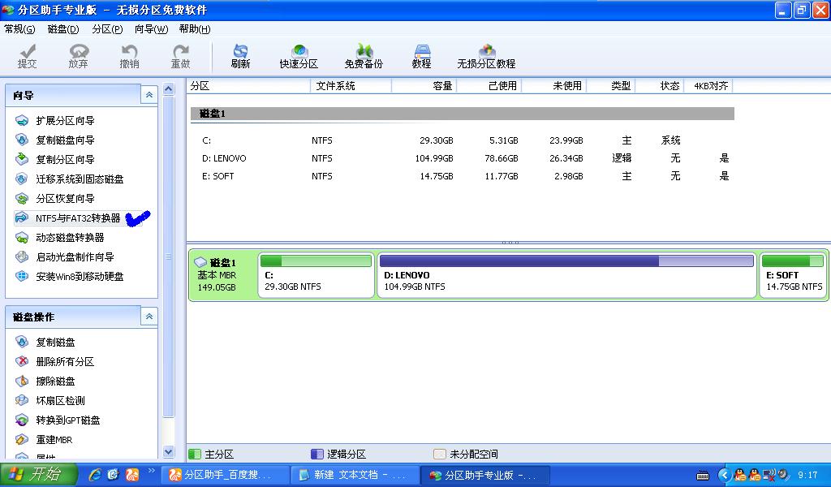Click the 提交 commit button

28,55
